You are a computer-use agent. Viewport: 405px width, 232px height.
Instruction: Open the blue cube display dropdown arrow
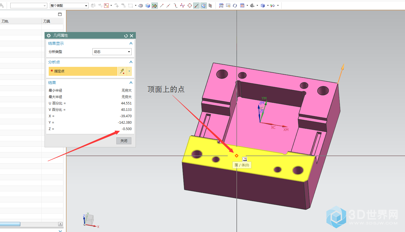click(268, 6)
